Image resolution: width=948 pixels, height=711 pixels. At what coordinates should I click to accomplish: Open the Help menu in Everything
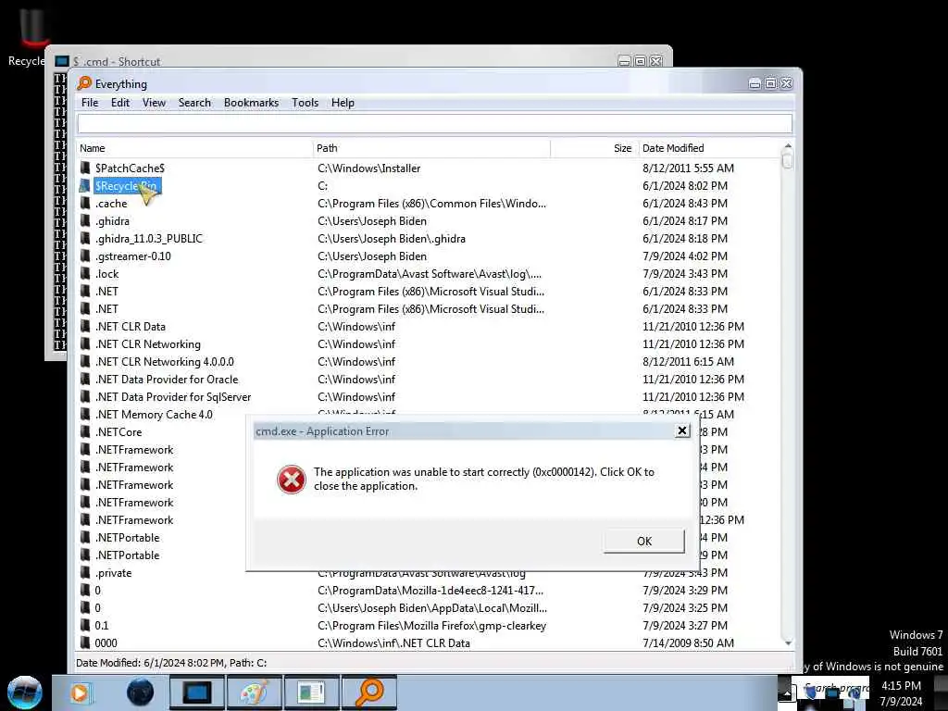(343, 103)
